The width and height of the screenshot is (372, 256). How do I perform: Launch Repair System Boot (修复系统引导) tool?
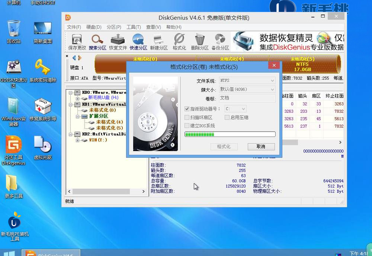(43, 110)
